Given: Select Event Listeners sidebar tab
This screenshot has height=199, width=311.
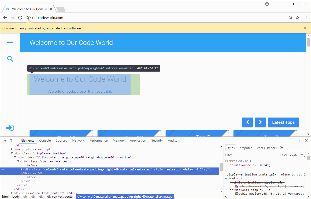Looking at the screenshot, I should tap(266, 148).
